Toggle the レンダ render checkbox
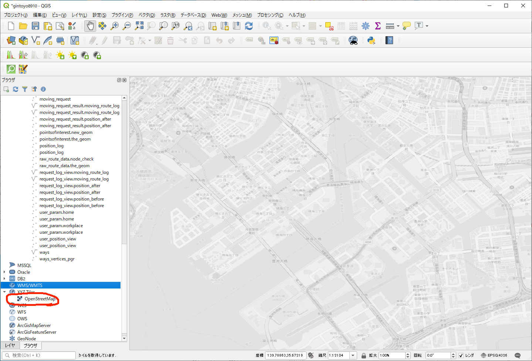This screenshot has width=532, height=361. pyautogui.click(x=461, y=355)
